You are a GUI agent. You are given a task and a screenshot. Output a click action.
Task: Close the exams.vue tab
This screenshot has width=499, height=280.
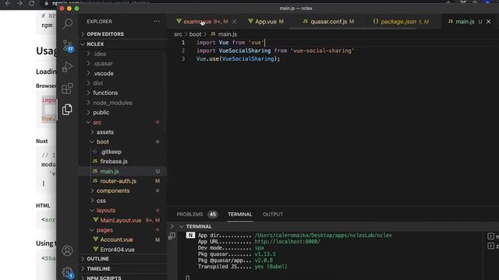pos(234,22)
